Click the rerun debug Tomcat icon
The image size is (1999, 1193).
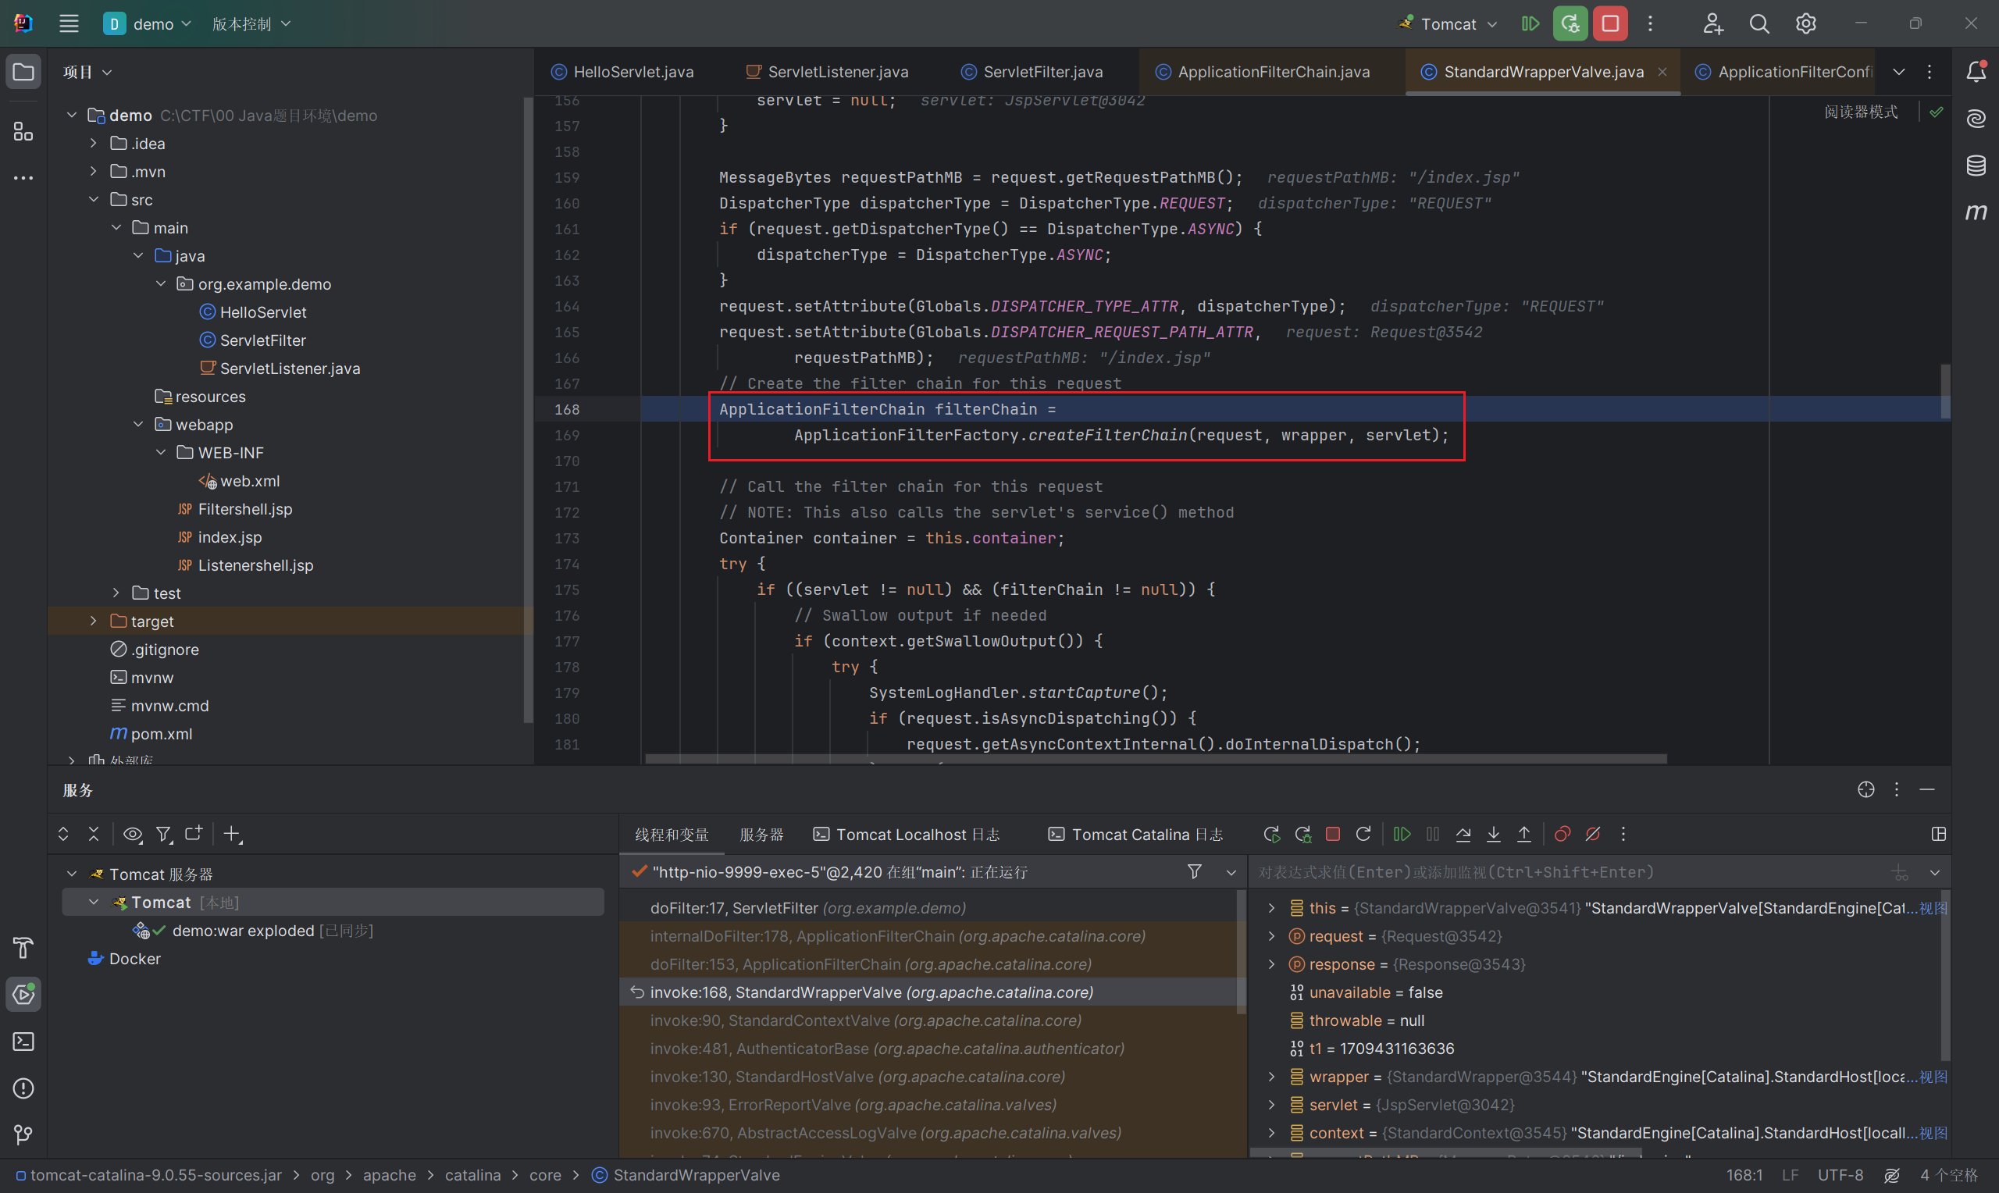click(1570, 23)
